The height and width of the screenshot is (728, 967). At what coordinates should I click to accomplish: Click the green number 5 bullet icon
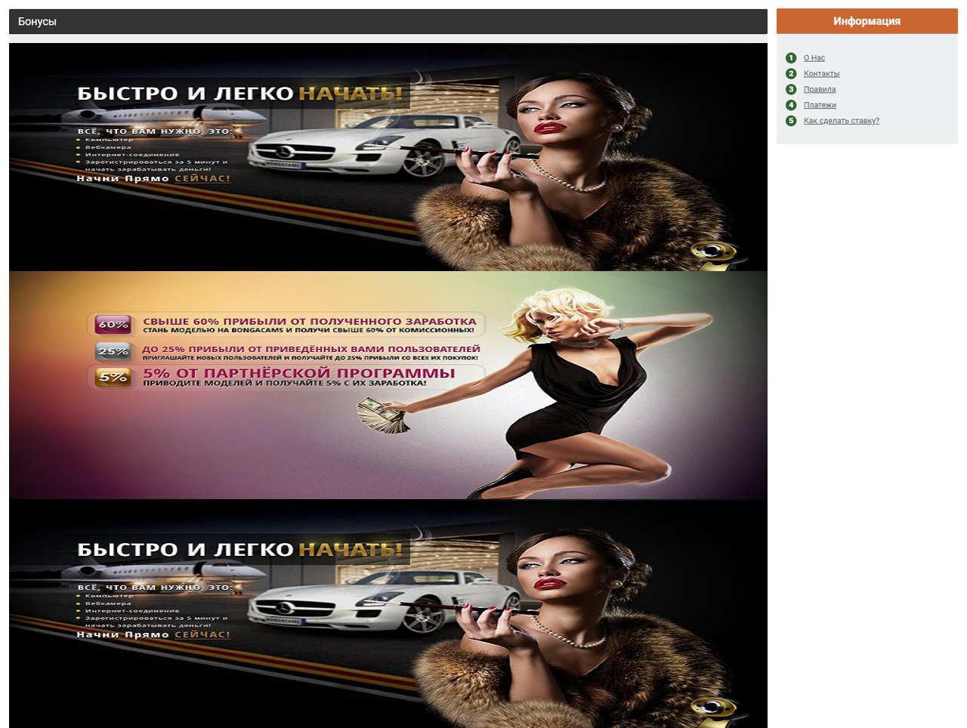(791, 121)
